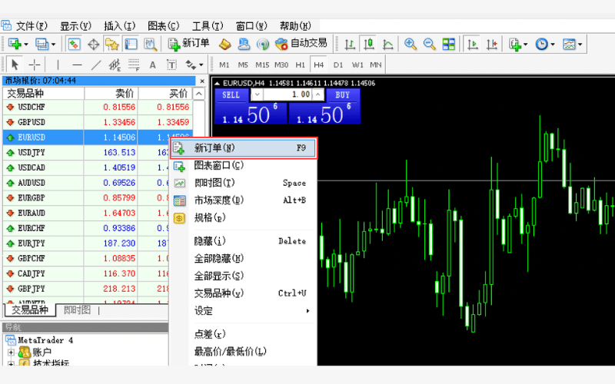Switch chart to bar chart icon
Screen dimensions: 615x384
pyautogui.click(x=350, y=44)
